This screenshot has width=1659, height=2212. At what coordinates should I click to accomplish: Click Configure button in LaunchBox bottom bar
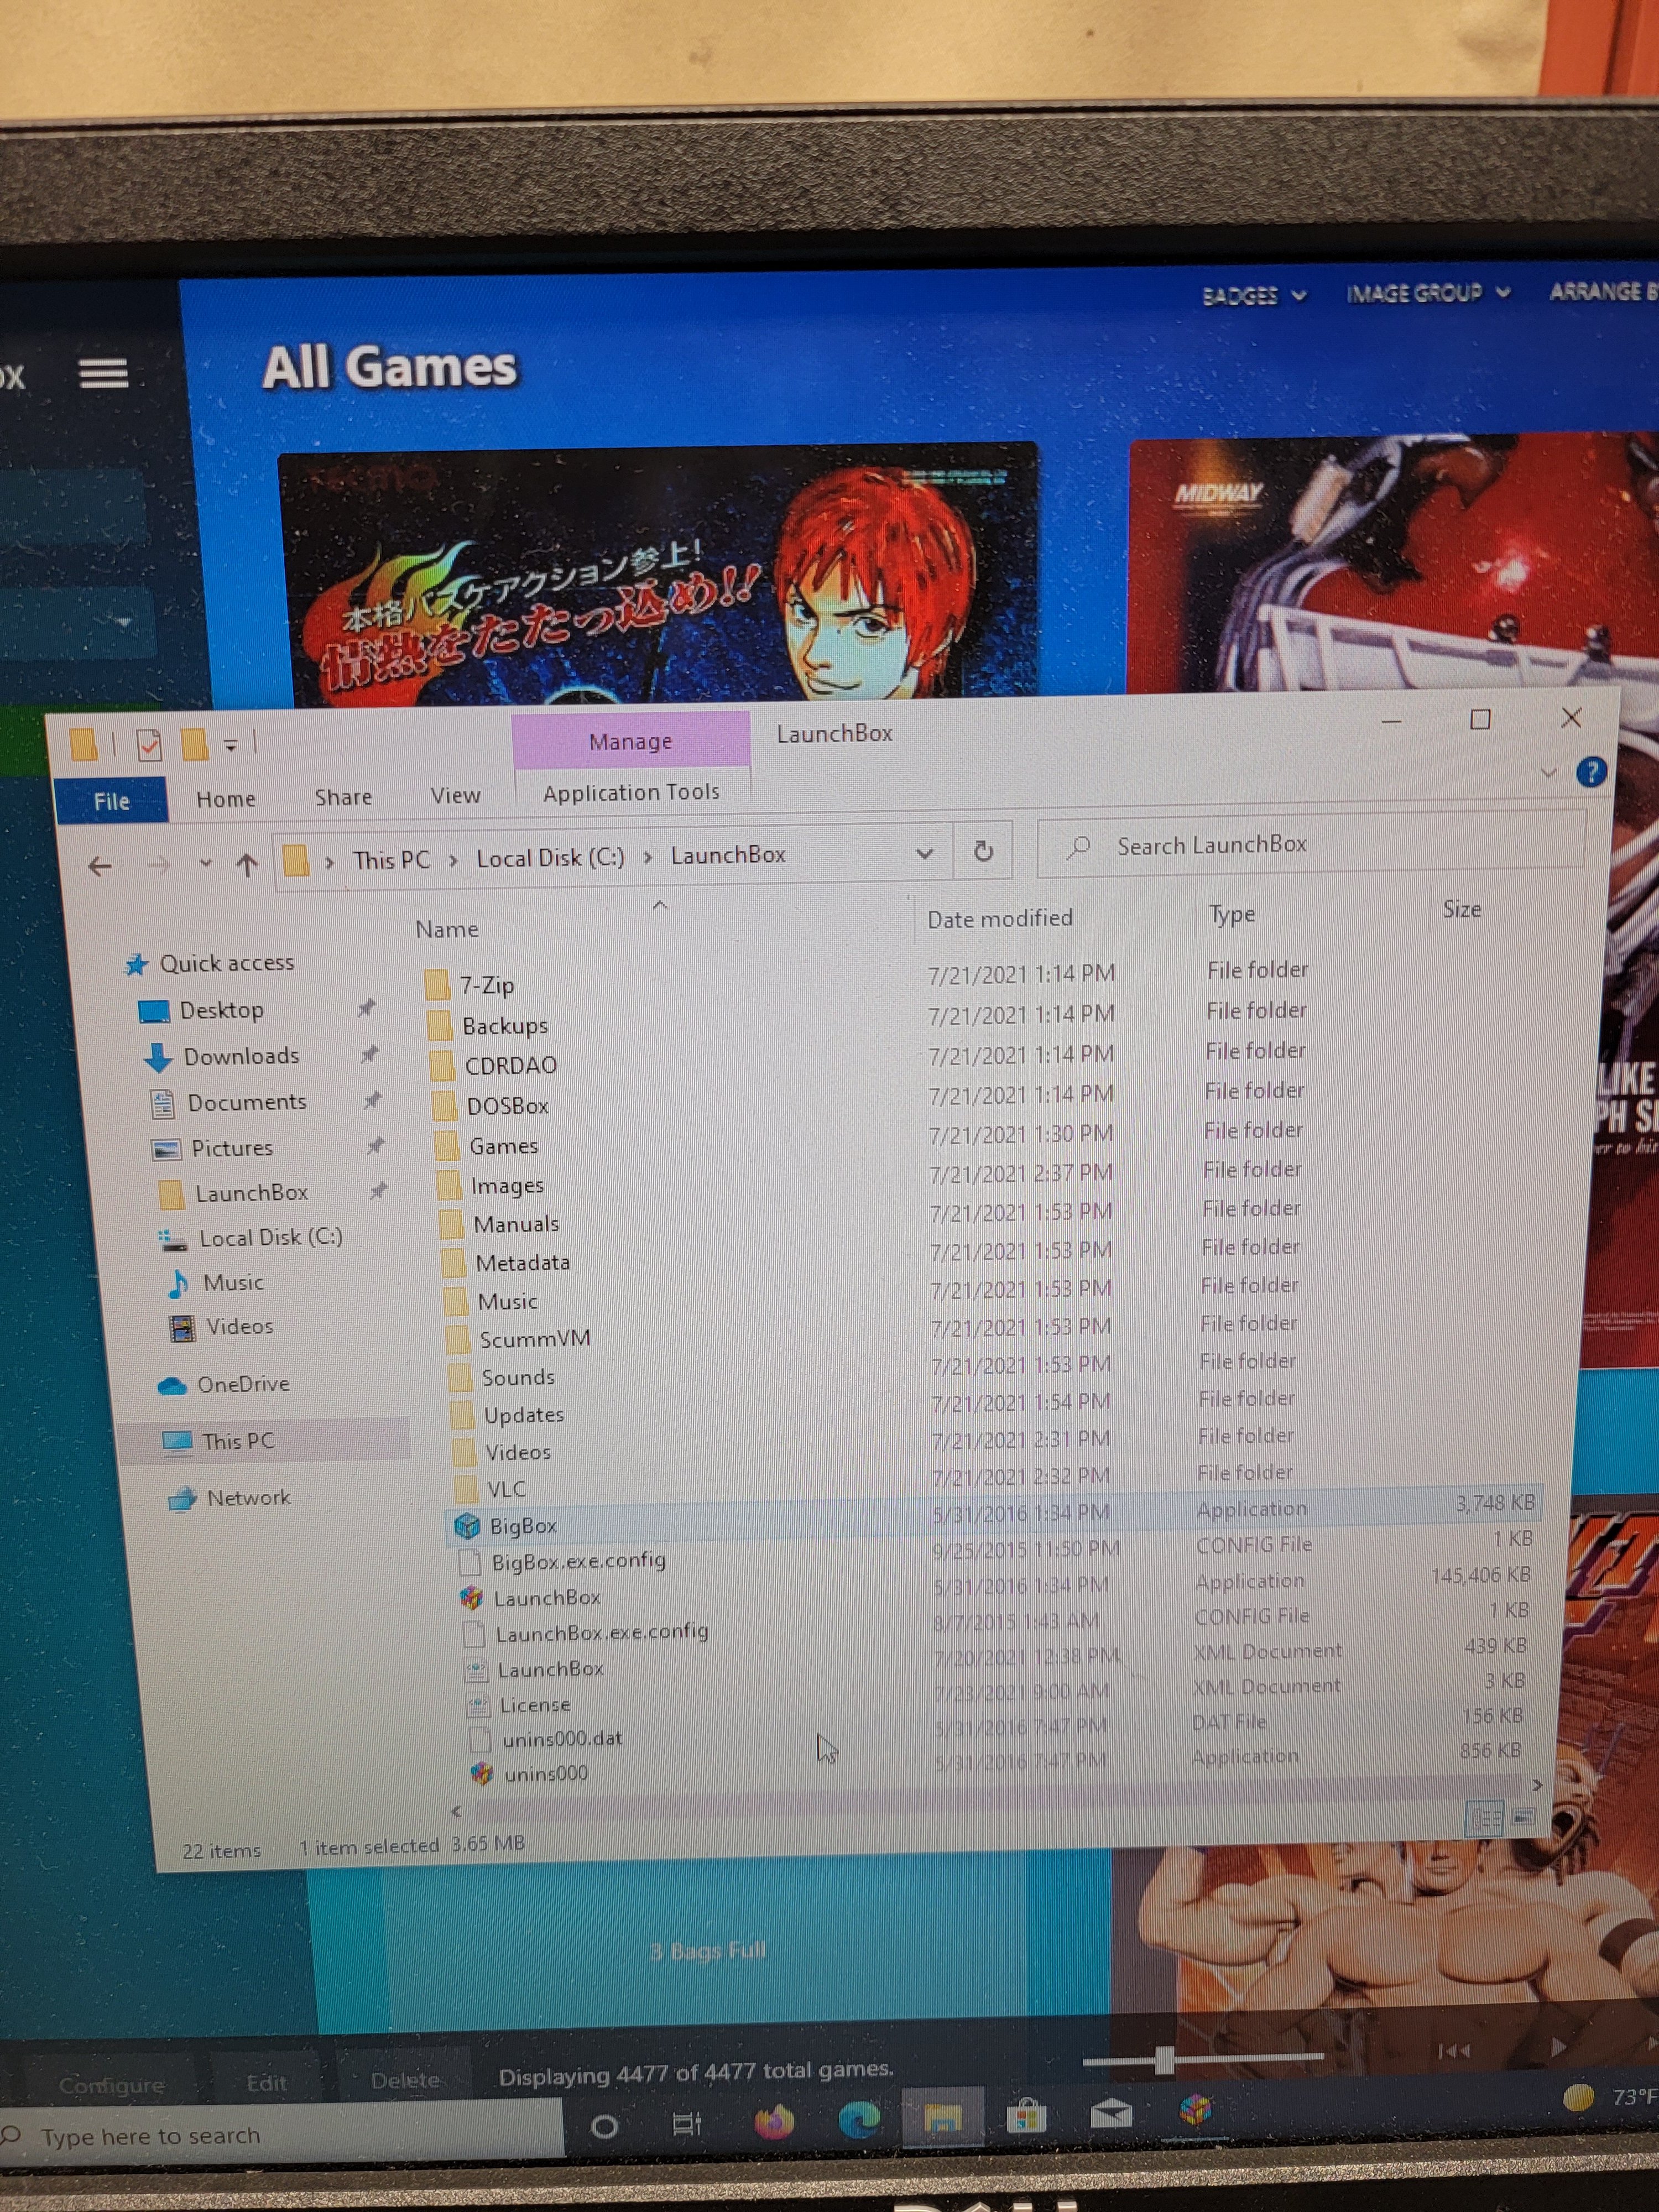click(111, 2085)
